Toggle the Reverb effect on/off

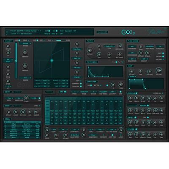(x=136, y=129)
